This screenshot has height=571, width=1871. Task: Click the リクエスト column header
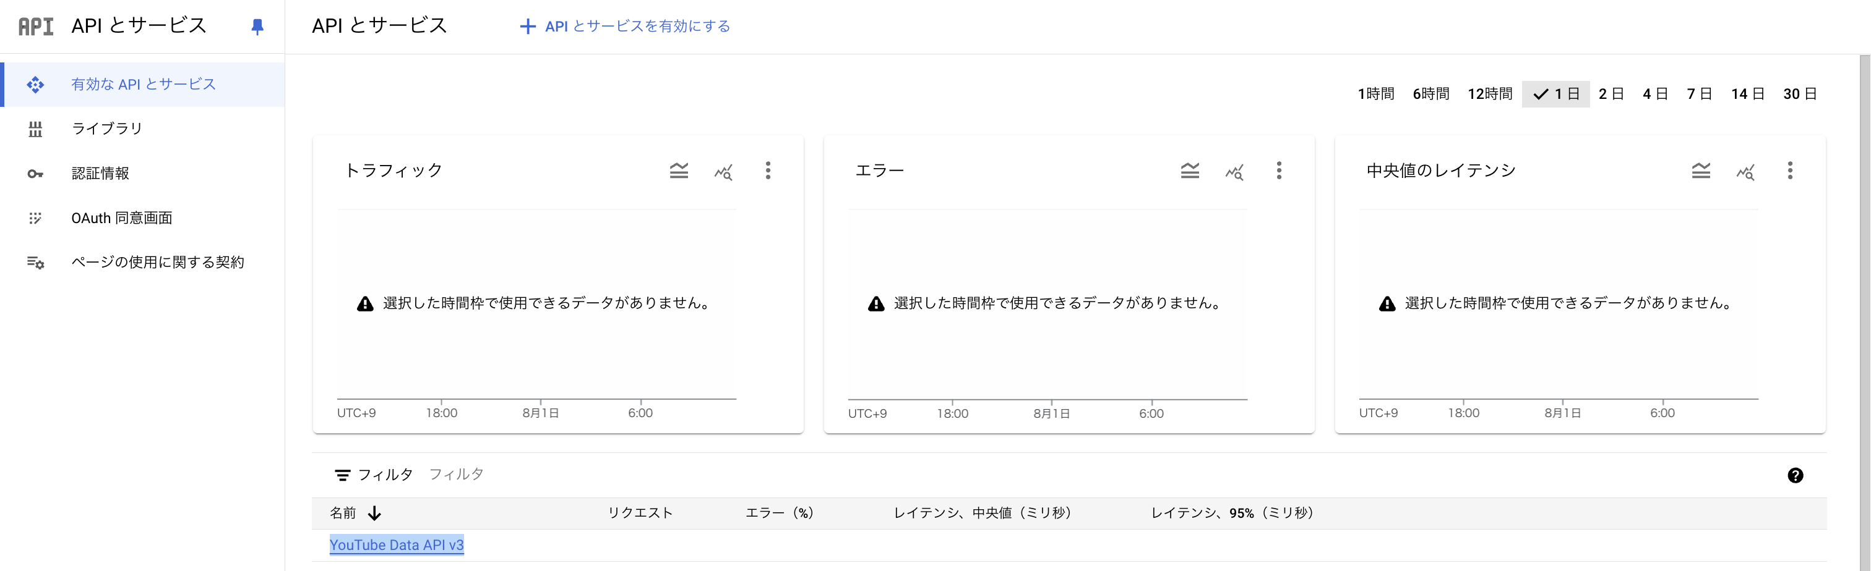[640, 514]
